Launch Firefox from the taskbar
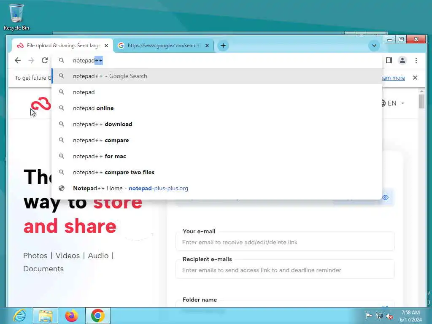The height and width of the screenshot is (324, 432). (x=72, y=316)
